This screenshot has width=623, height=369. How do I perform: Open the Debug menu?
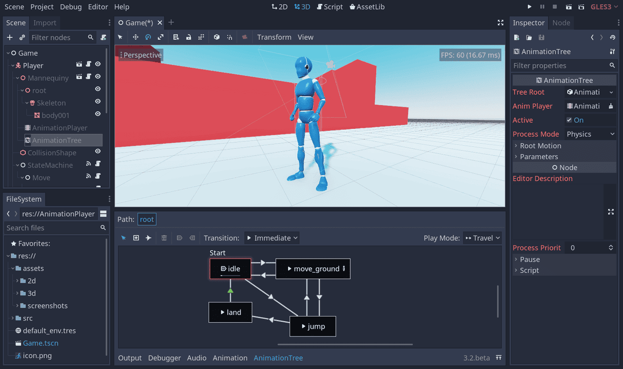71,7
